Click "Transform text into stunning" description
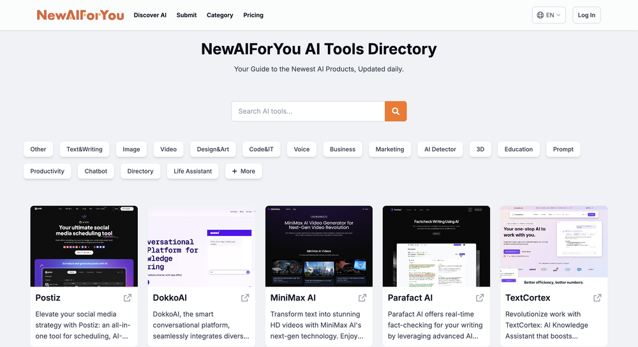 [315, 314]
